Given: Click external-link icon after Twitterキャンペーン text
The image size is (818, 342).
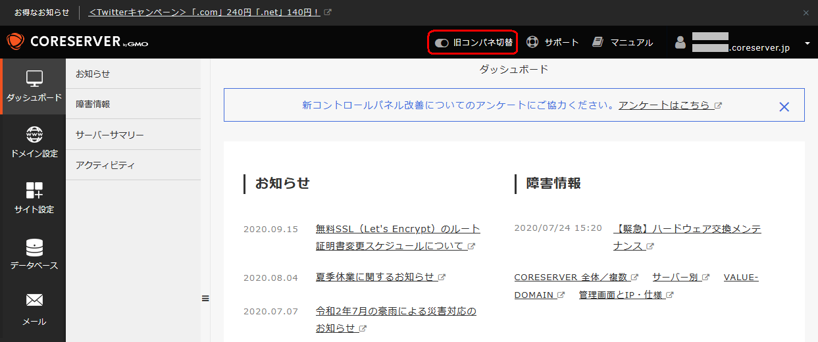Looking at the screenshot, I should tap(328, 12).
